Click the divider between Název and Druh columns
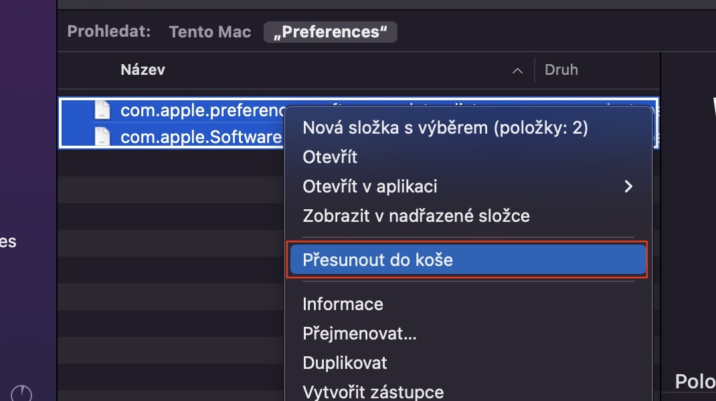Viewport: 716px width, 401px height. point(535,70)
